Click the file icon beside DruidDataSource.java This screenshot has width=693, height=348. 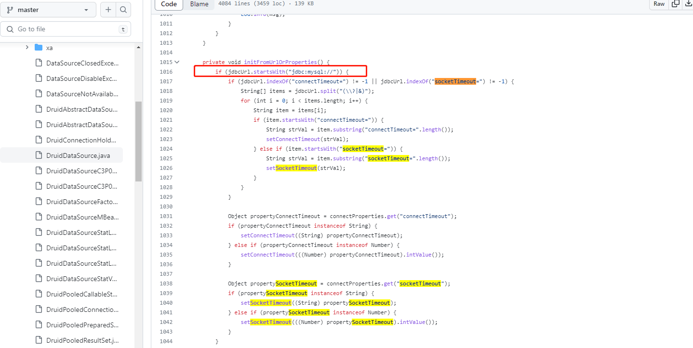[x=38, y=155]
